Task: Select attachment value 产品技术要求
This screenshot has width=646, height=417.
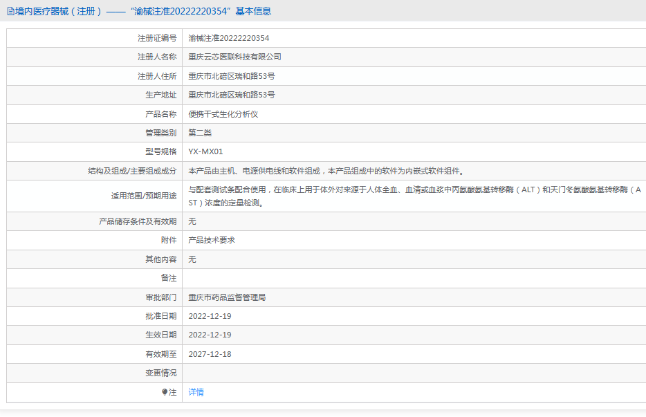Action: click(x=212, y=240)
